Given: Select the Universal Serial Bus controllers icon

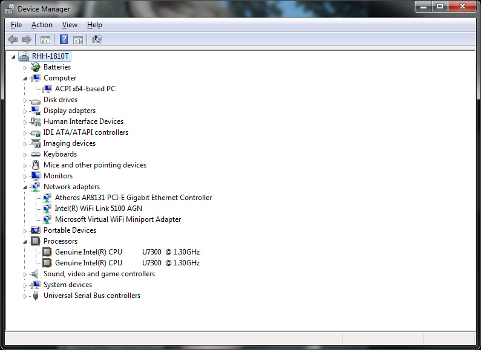Looking at the screenshot, I should pos(36,296).
